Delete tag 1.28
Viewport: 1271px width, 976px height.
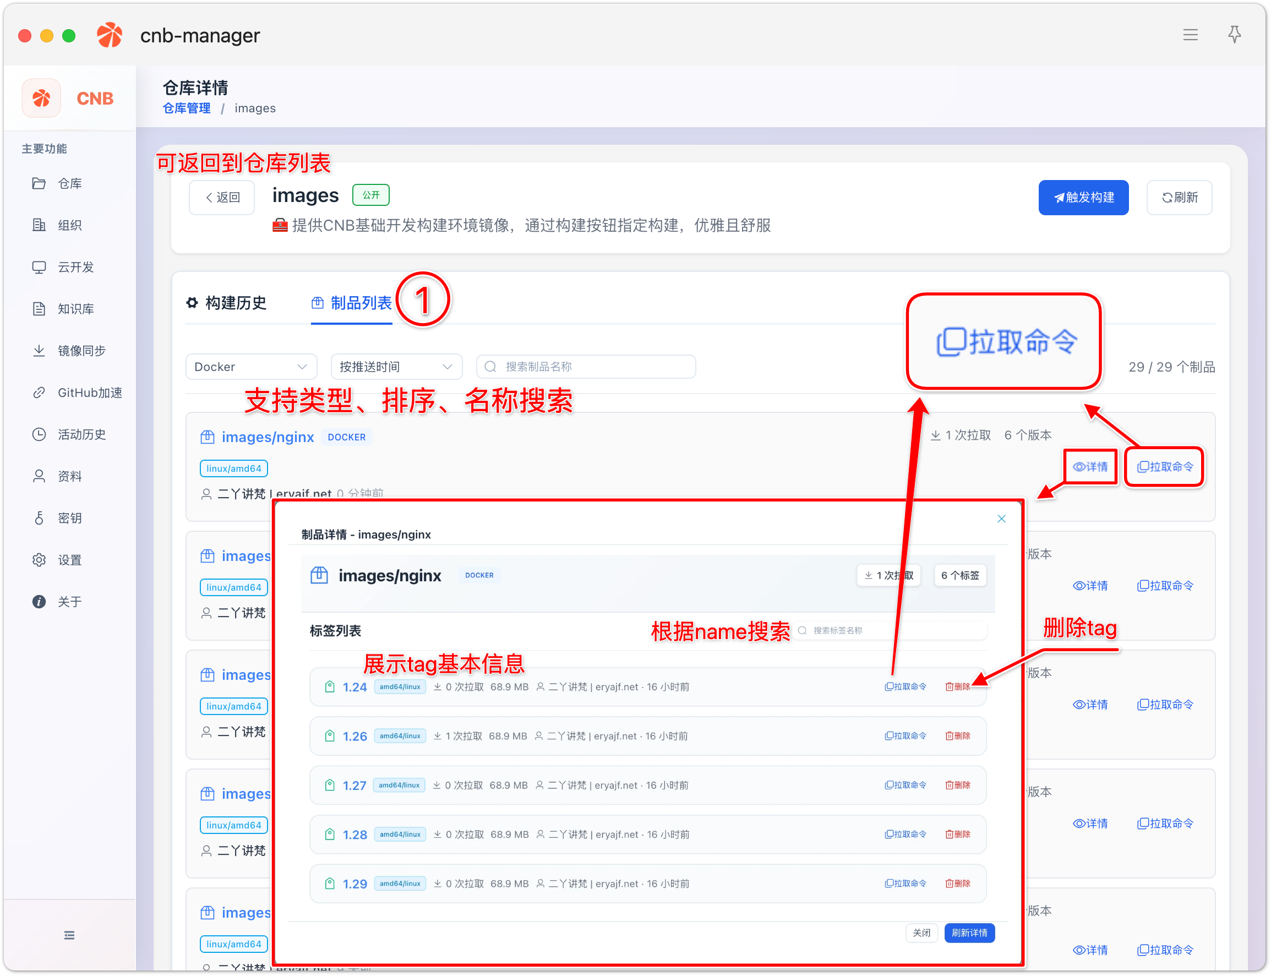click(x=958, y=834)
